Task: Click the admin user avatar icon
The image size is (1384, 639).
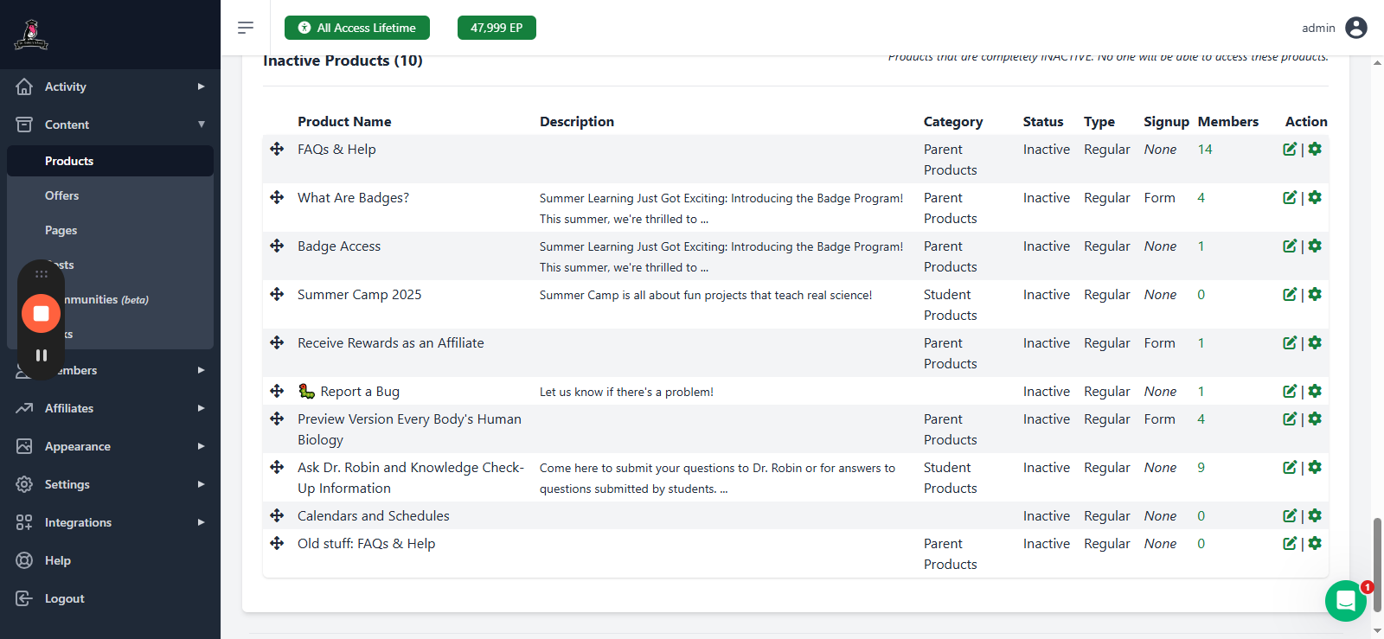Action: point(1356,28)
